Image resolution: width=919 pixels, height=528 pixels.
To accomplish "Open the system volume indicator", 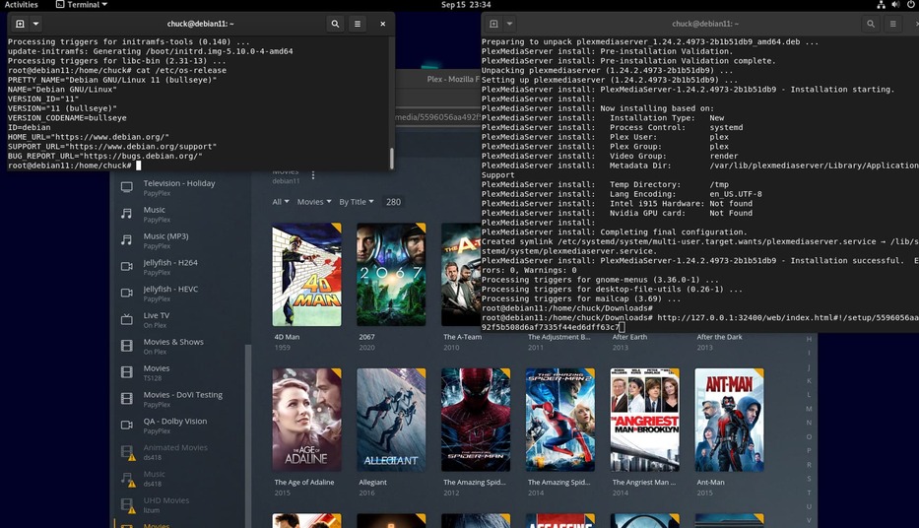I will pyautogui.click(x=896, y=5).
